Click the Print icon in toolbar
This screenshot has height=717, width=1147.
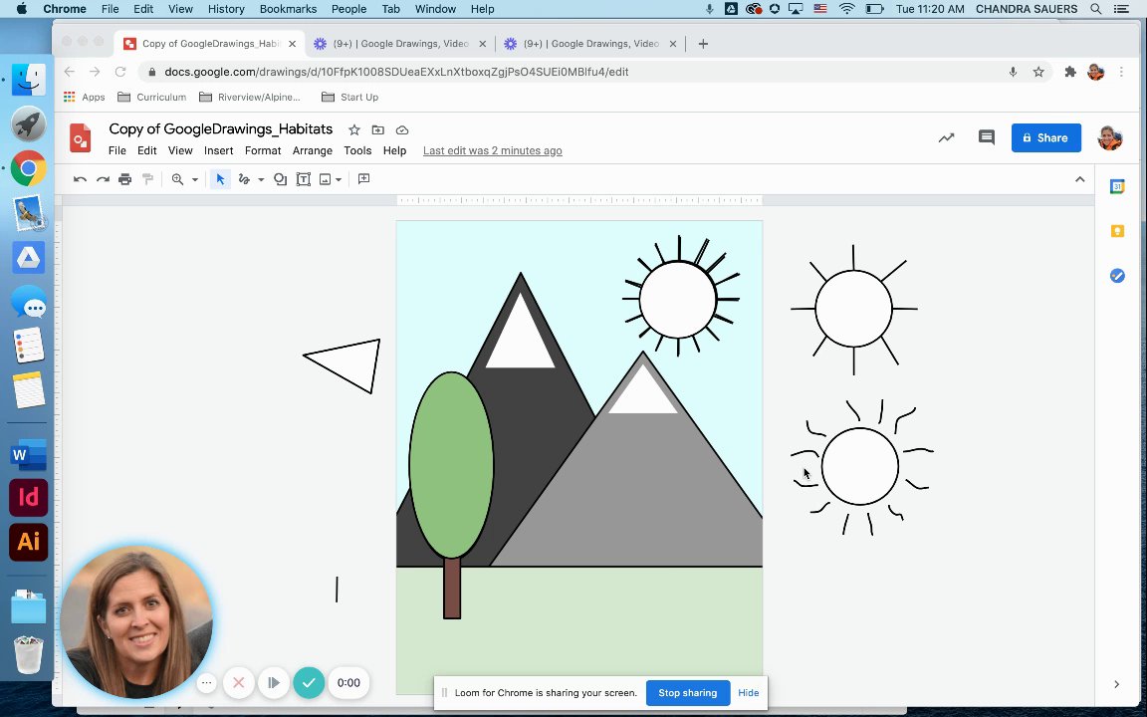click(125, 179)
